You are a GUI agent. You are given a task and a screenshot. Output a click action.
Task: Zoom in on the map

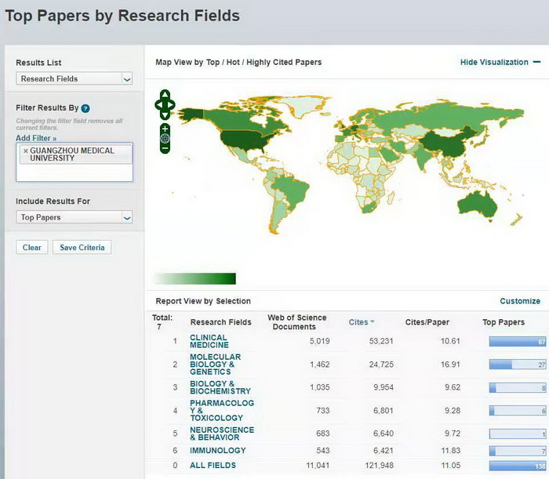coord(165,128)
